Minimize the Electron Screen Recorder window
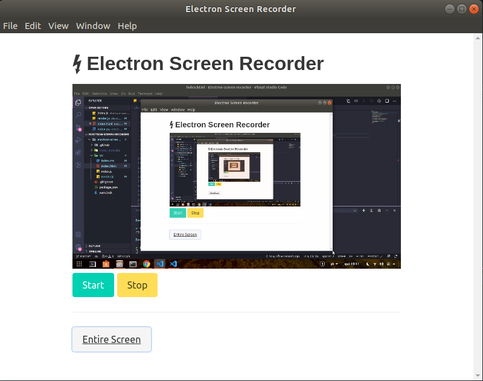The image size is (483, 381). pyautogui.click(x=450, y=9)
